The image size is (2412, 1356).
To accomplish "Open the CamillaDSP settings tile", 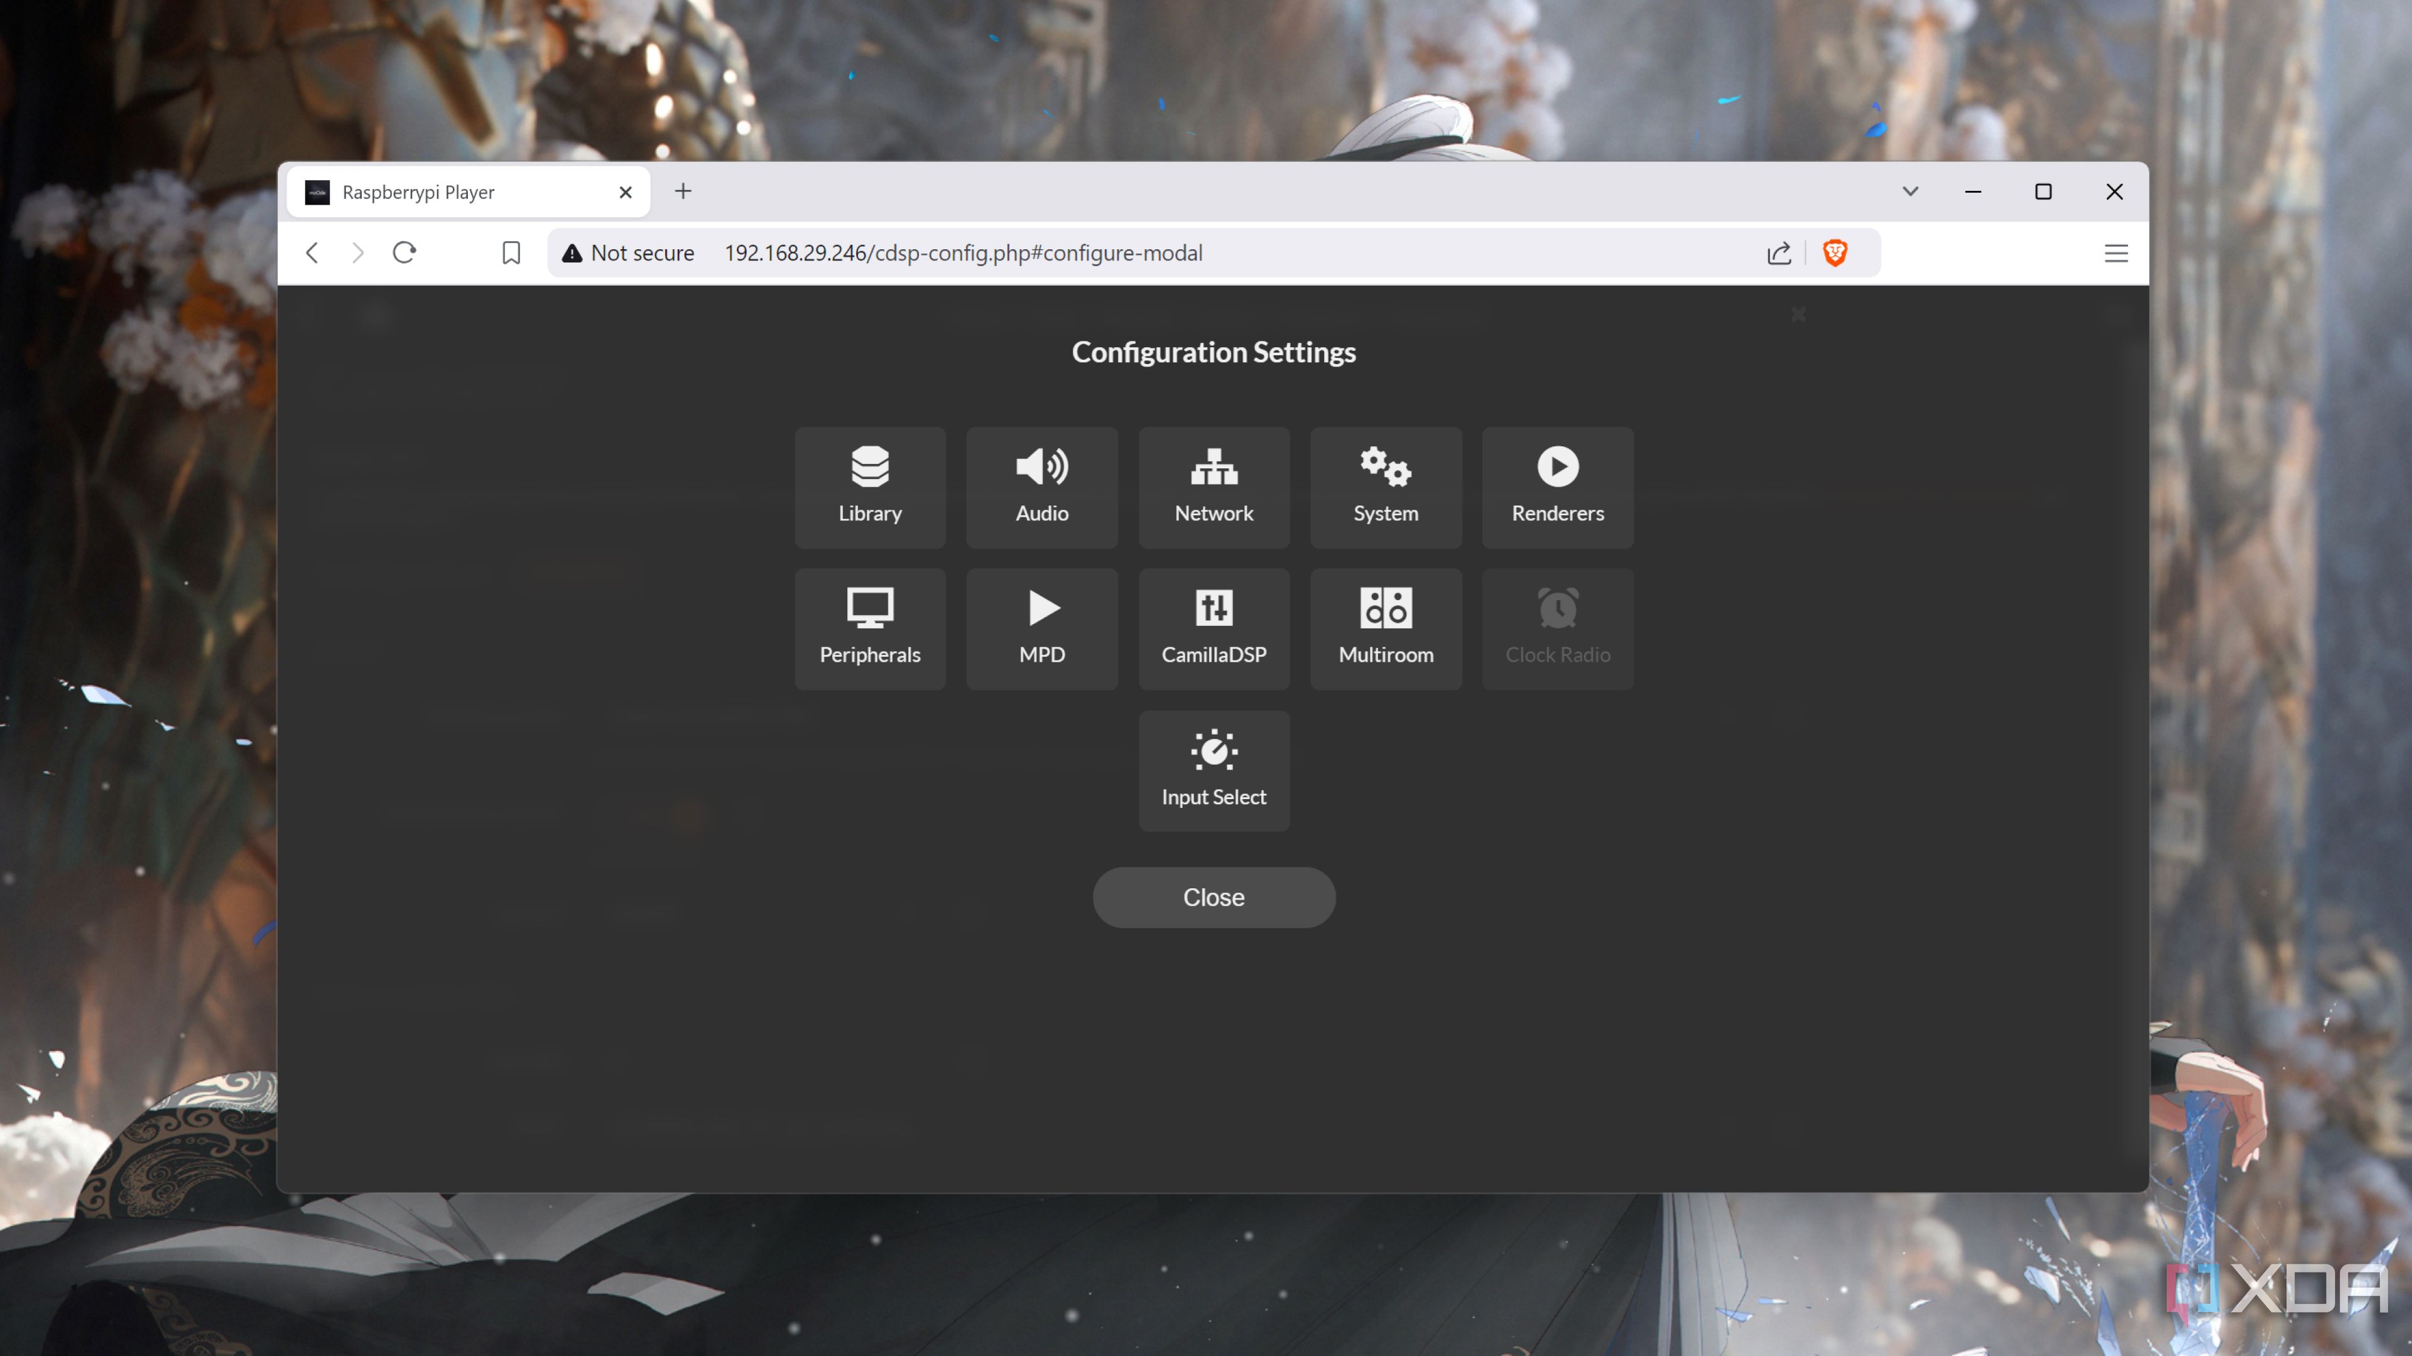I will pyautogui.click(x=1214, y=629).
